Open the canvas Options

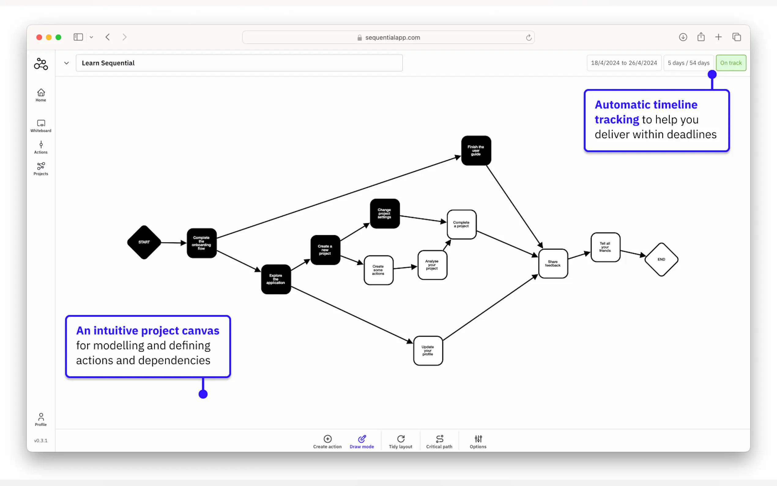478,442
